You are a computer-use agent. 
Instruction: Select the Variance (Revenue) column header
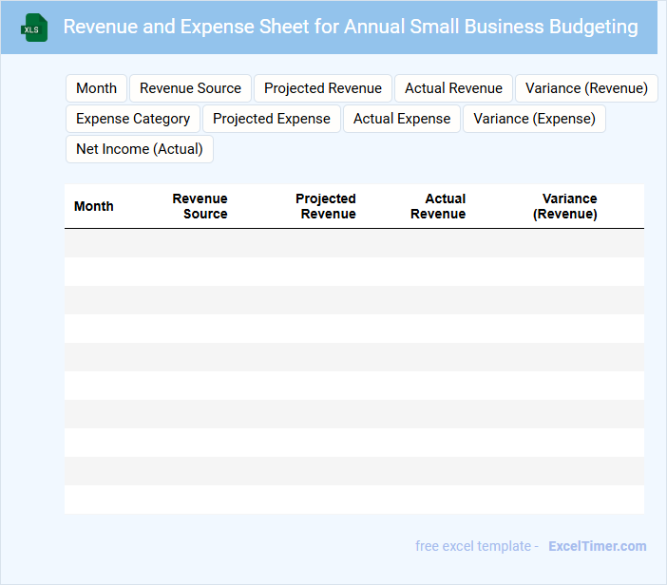(x=567, y=206)
